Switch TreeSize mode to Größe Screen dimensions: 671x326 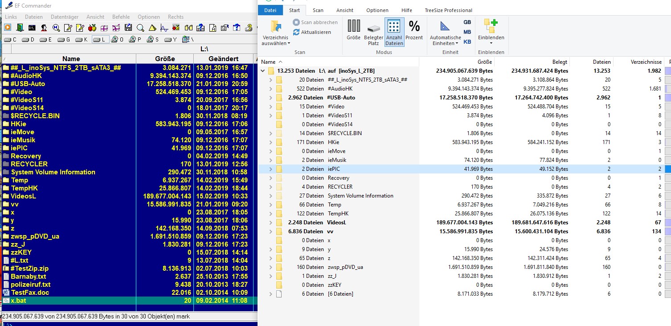point(353,30)
